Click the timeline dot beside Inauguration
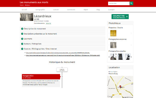 pos(62,77)
